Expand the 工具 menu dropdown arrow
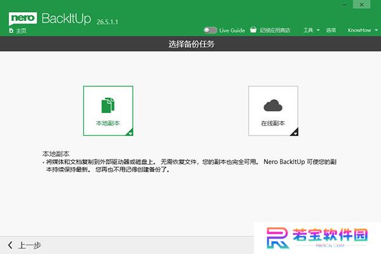 coord(318,30)
